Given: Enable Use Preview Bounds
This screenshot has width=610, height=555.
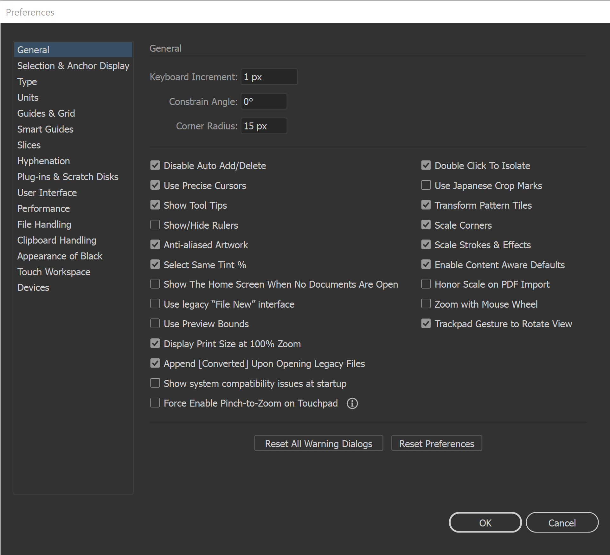Looking at the screenshot, I should 155,323.
